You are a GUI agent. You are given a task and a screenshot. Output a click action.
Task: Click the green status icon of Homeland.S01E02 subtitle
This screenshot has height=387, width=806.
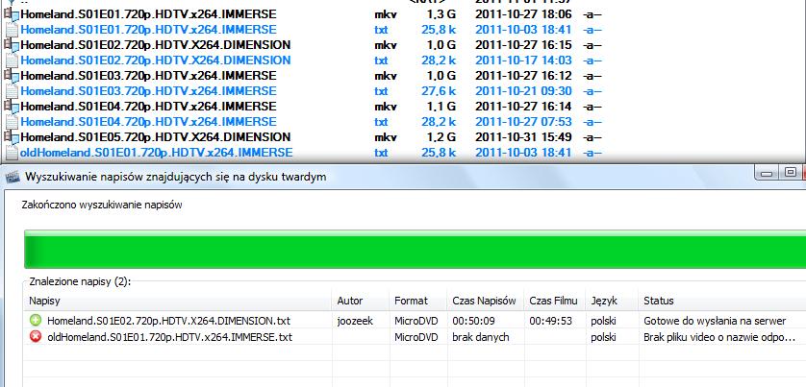coord(36,321)
